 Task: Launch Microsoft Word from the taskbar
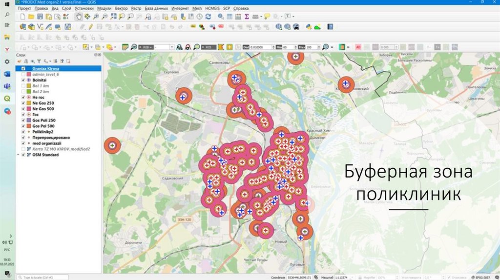click(7, 74)
